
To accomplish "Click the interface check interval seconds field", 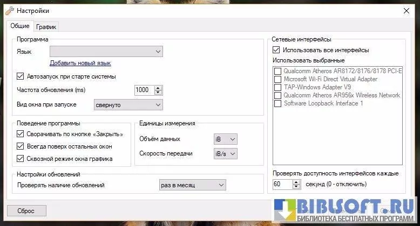I will click(x=282, y=185).
